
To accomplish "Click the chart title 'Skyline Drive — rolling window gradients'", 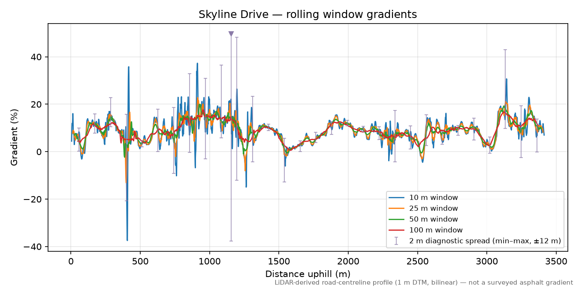I will [308, 15].
